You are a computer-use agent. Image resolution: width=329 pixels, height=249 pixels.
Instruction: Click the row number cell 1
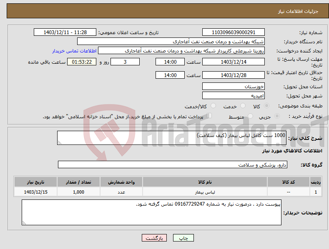coord(316,192)
